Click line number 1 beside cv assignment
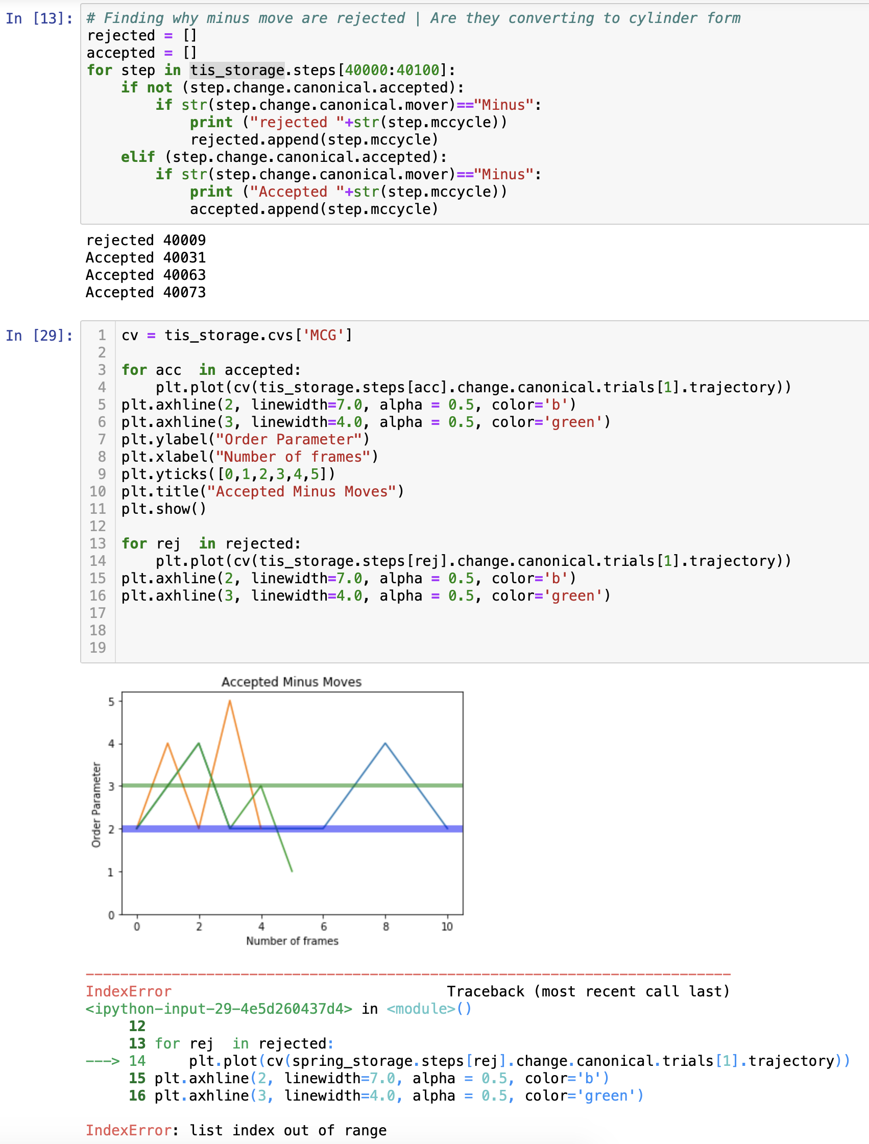The height and width of the screenshot is (1144, 869). tap(102, 335)
